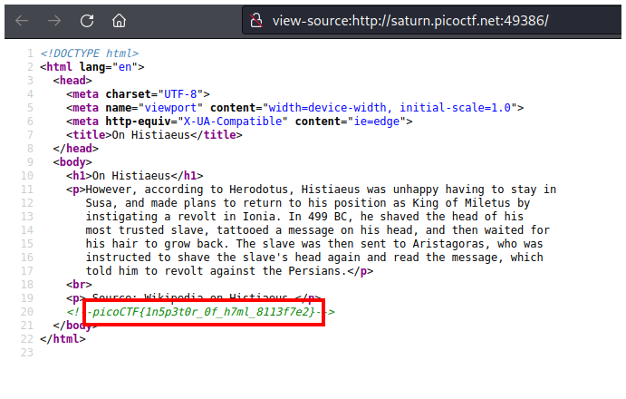626x399 pixels.
Task: Click the picoCTF flag comment text
Action: [203, 312]
